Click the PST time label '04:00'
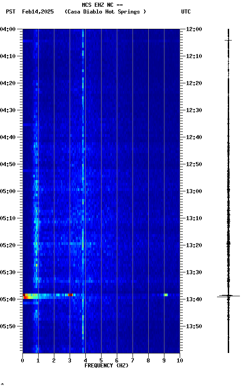 pos(8,29)
